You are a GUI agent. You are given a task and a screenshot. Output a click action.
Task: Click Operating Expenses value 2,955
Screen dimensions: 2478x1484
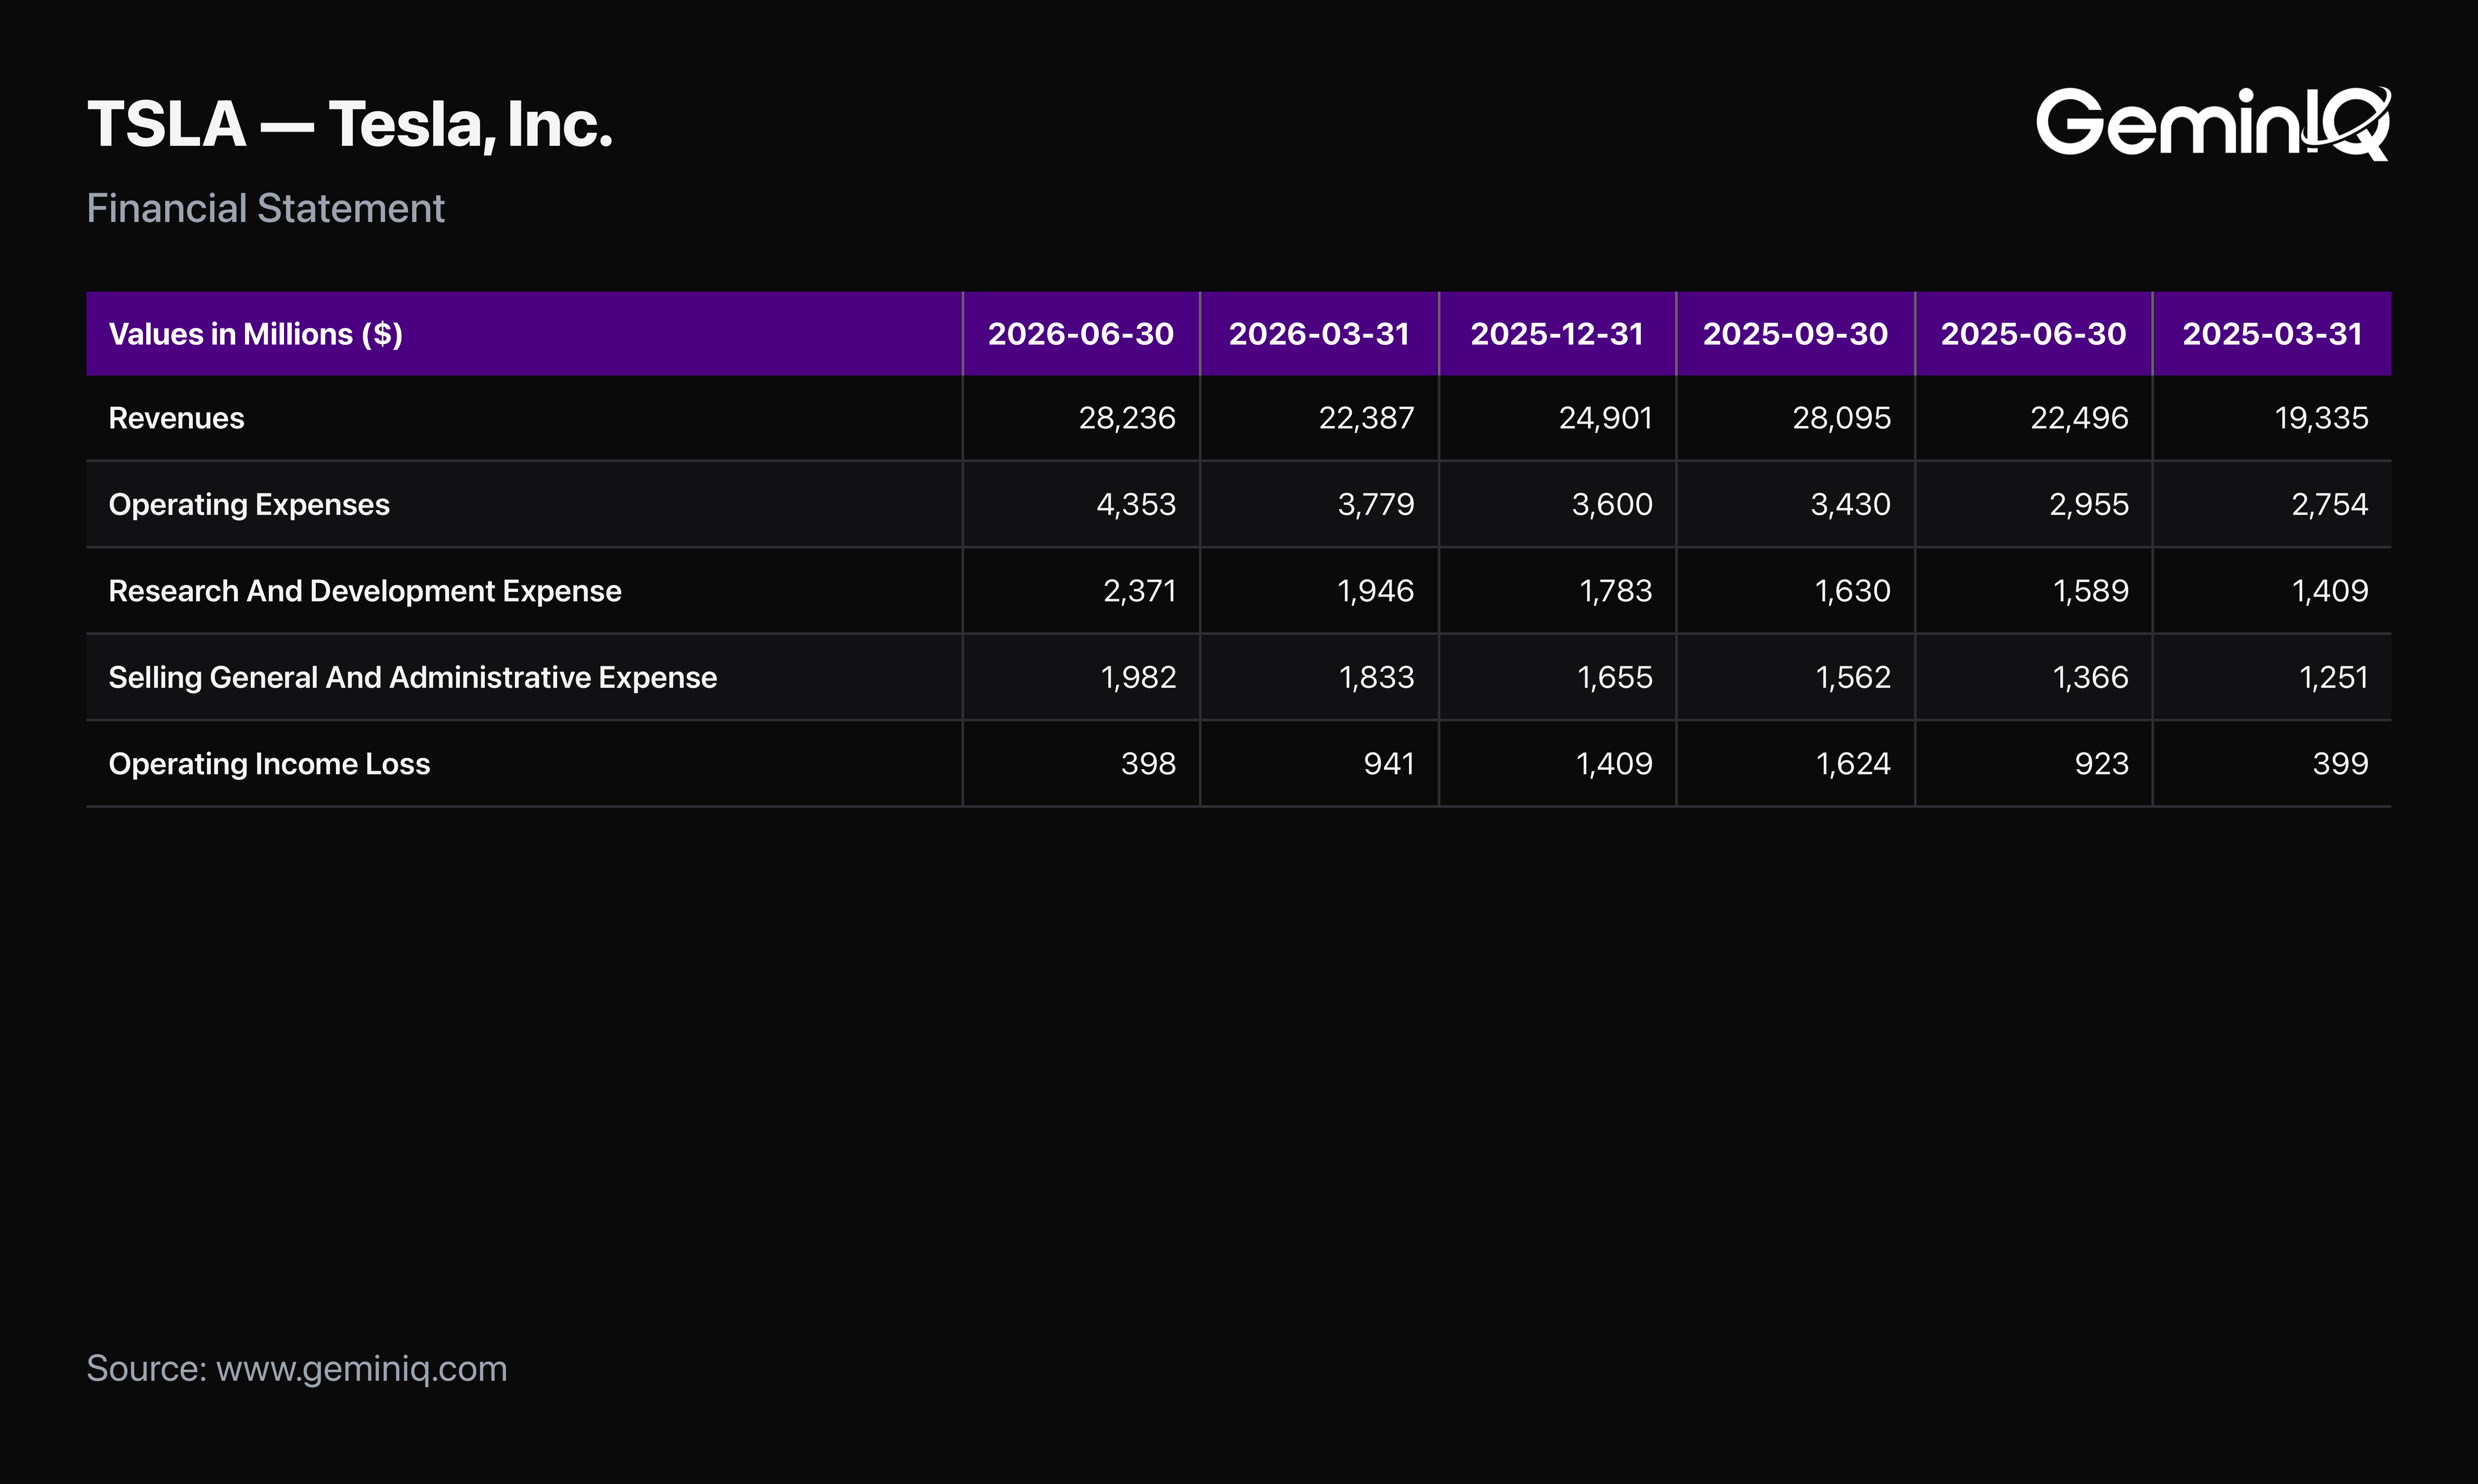[x=2089, y=505]
